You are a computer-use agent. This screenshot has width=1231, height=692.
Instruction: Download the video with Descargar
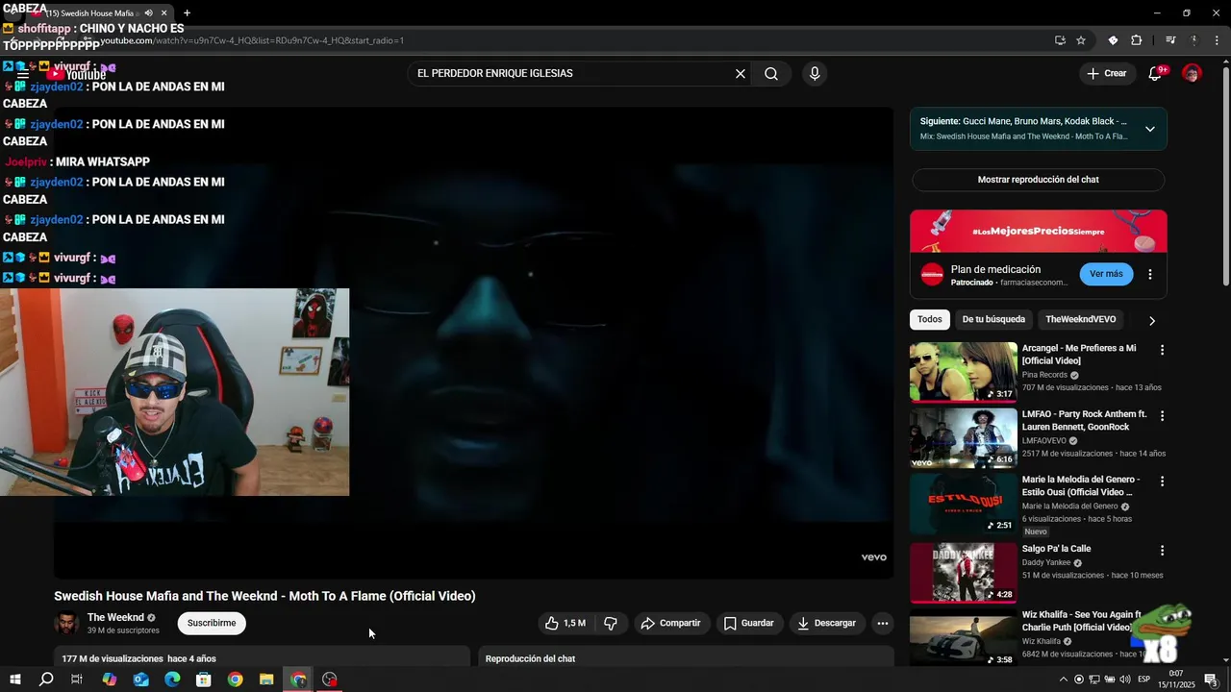tap(826, 624)
